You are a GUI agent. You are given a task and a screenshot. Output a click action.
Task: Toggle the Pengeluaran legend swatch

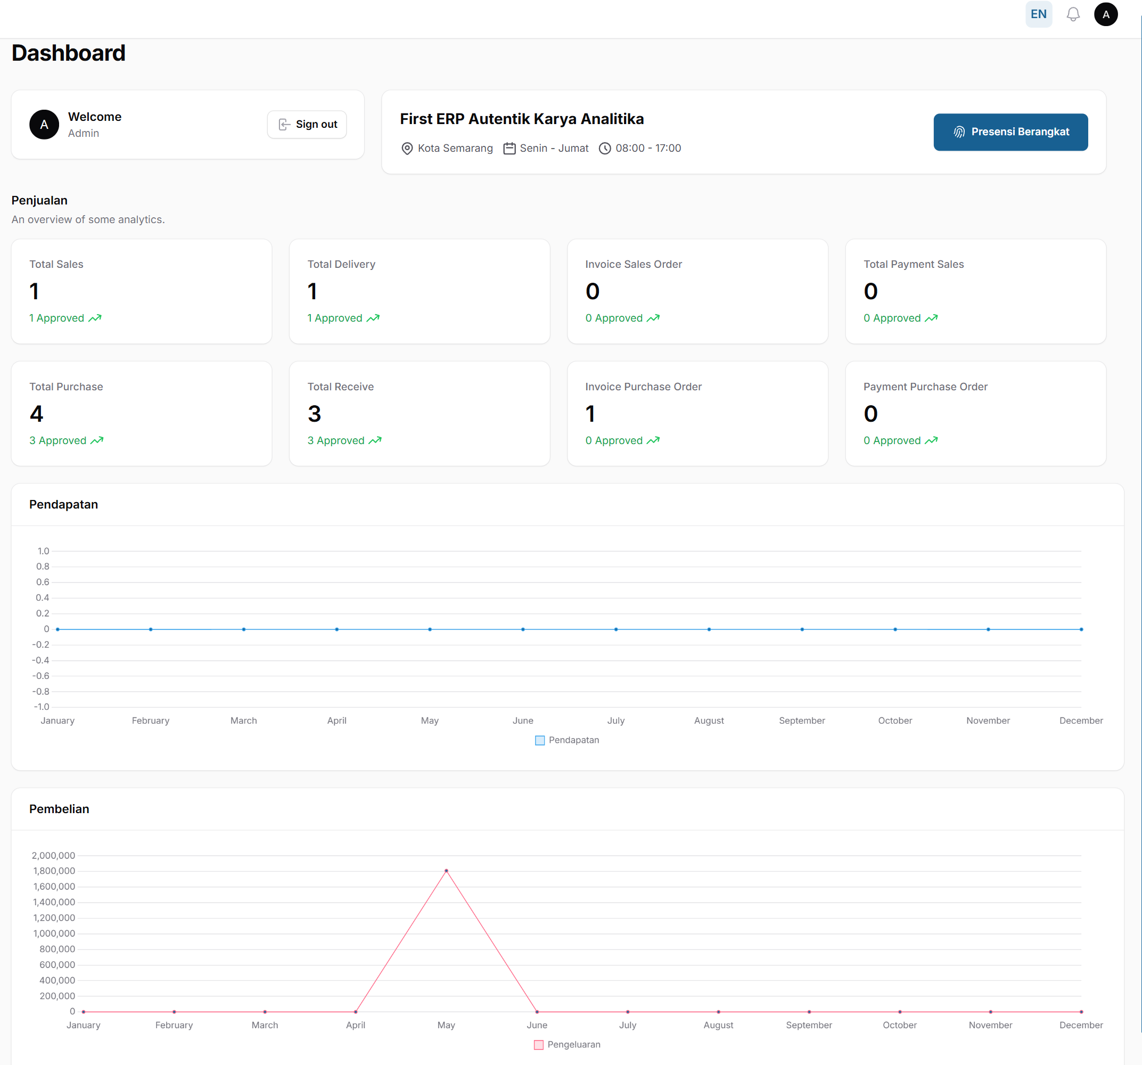(538, 1045)
